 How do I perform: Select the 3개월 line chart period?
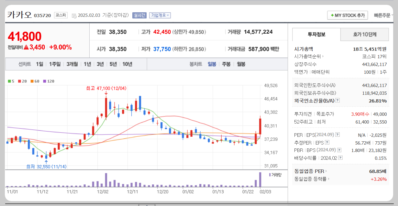(72, 64)
